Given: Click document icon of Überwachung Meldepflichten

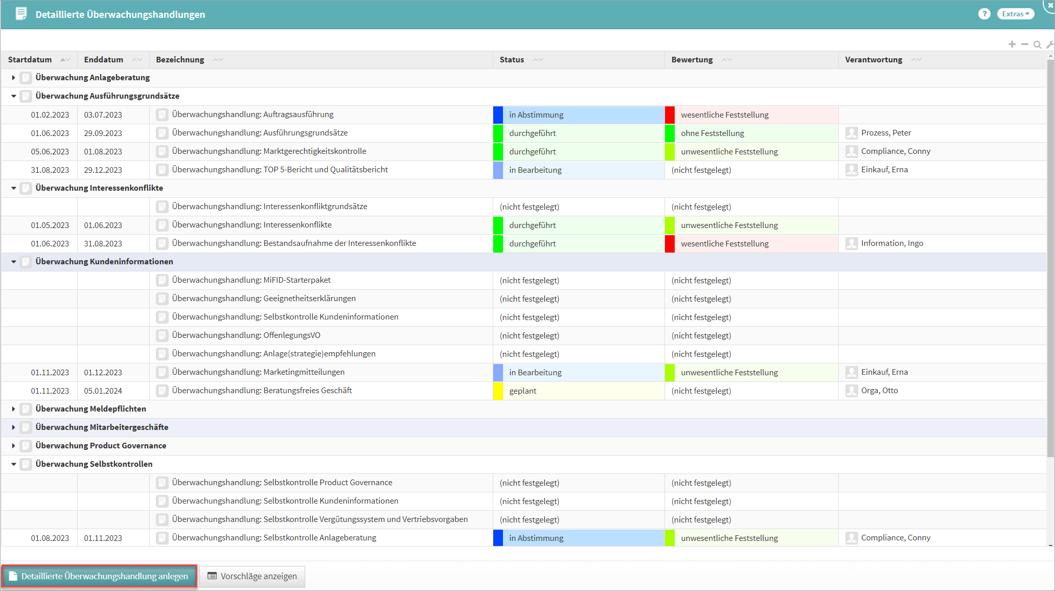Looking at the screenshot, I should pos(26,409).
